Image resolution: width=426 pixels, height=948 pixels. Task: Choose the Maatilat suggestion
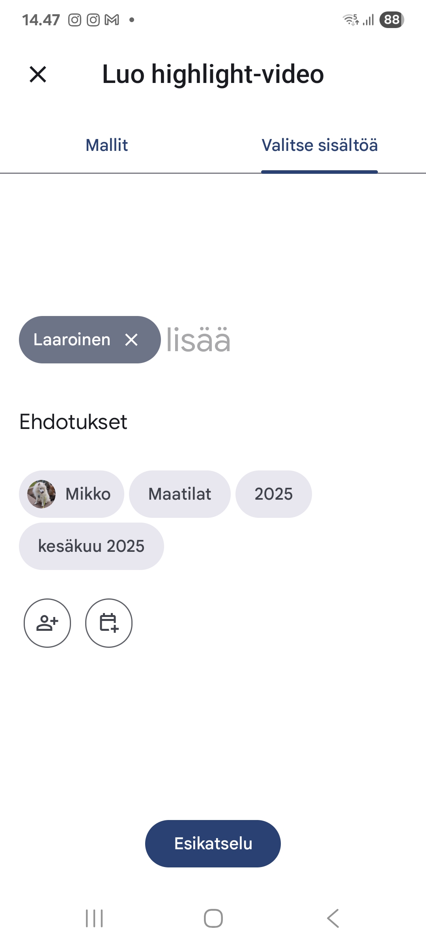(179, 494)
